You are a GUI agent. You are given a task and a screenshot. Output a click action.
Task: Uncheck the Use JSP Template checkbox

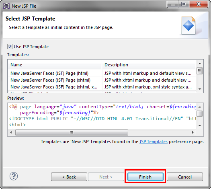(10, 47)
